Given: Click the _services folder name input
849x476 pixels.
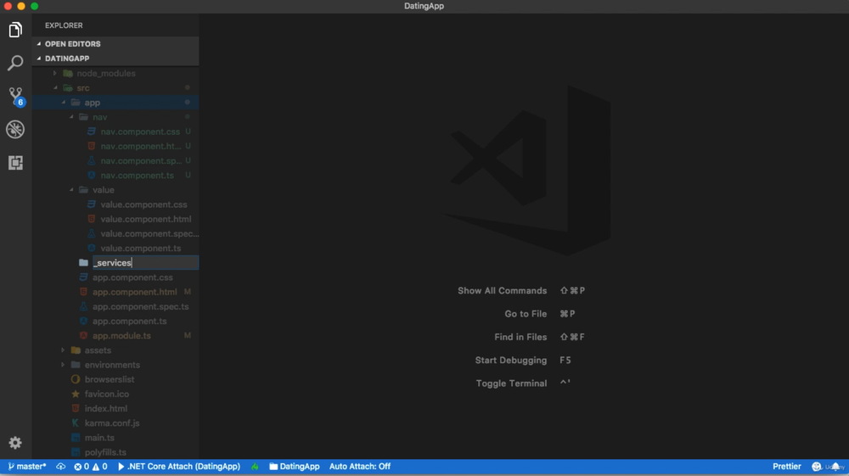Looking at the screenshot, I should [145, 263].
